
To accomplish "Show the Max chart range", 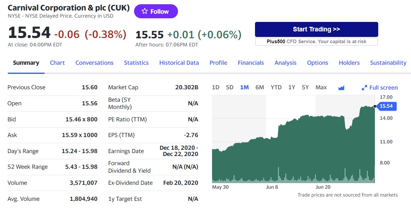I will tap(321, 87).
